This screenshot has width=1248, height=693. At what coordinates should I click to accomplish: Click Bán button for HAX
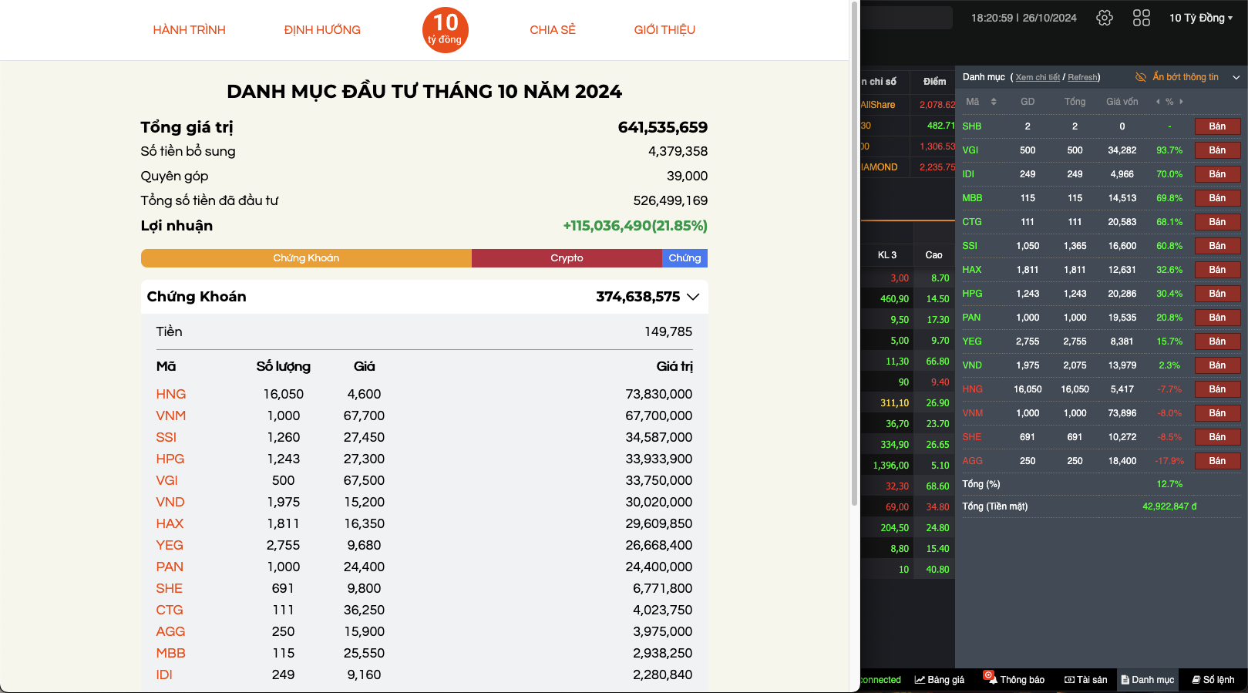1217,270
